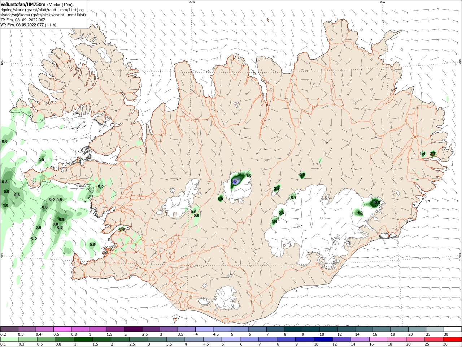Click the 2–2.5 rain legend swatch
Viewport: 462px width, 347px height.
121,339
